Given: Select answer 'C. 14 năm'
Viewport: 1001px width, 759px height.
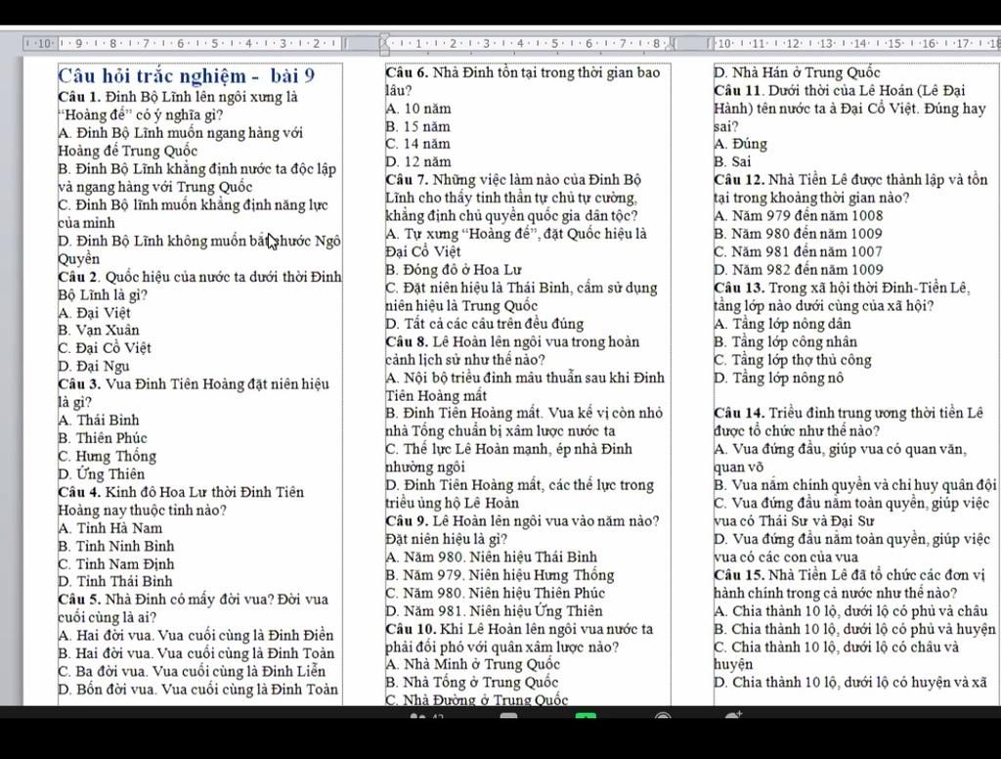Looking at the screenshot, I should click(x=418, y=144).
